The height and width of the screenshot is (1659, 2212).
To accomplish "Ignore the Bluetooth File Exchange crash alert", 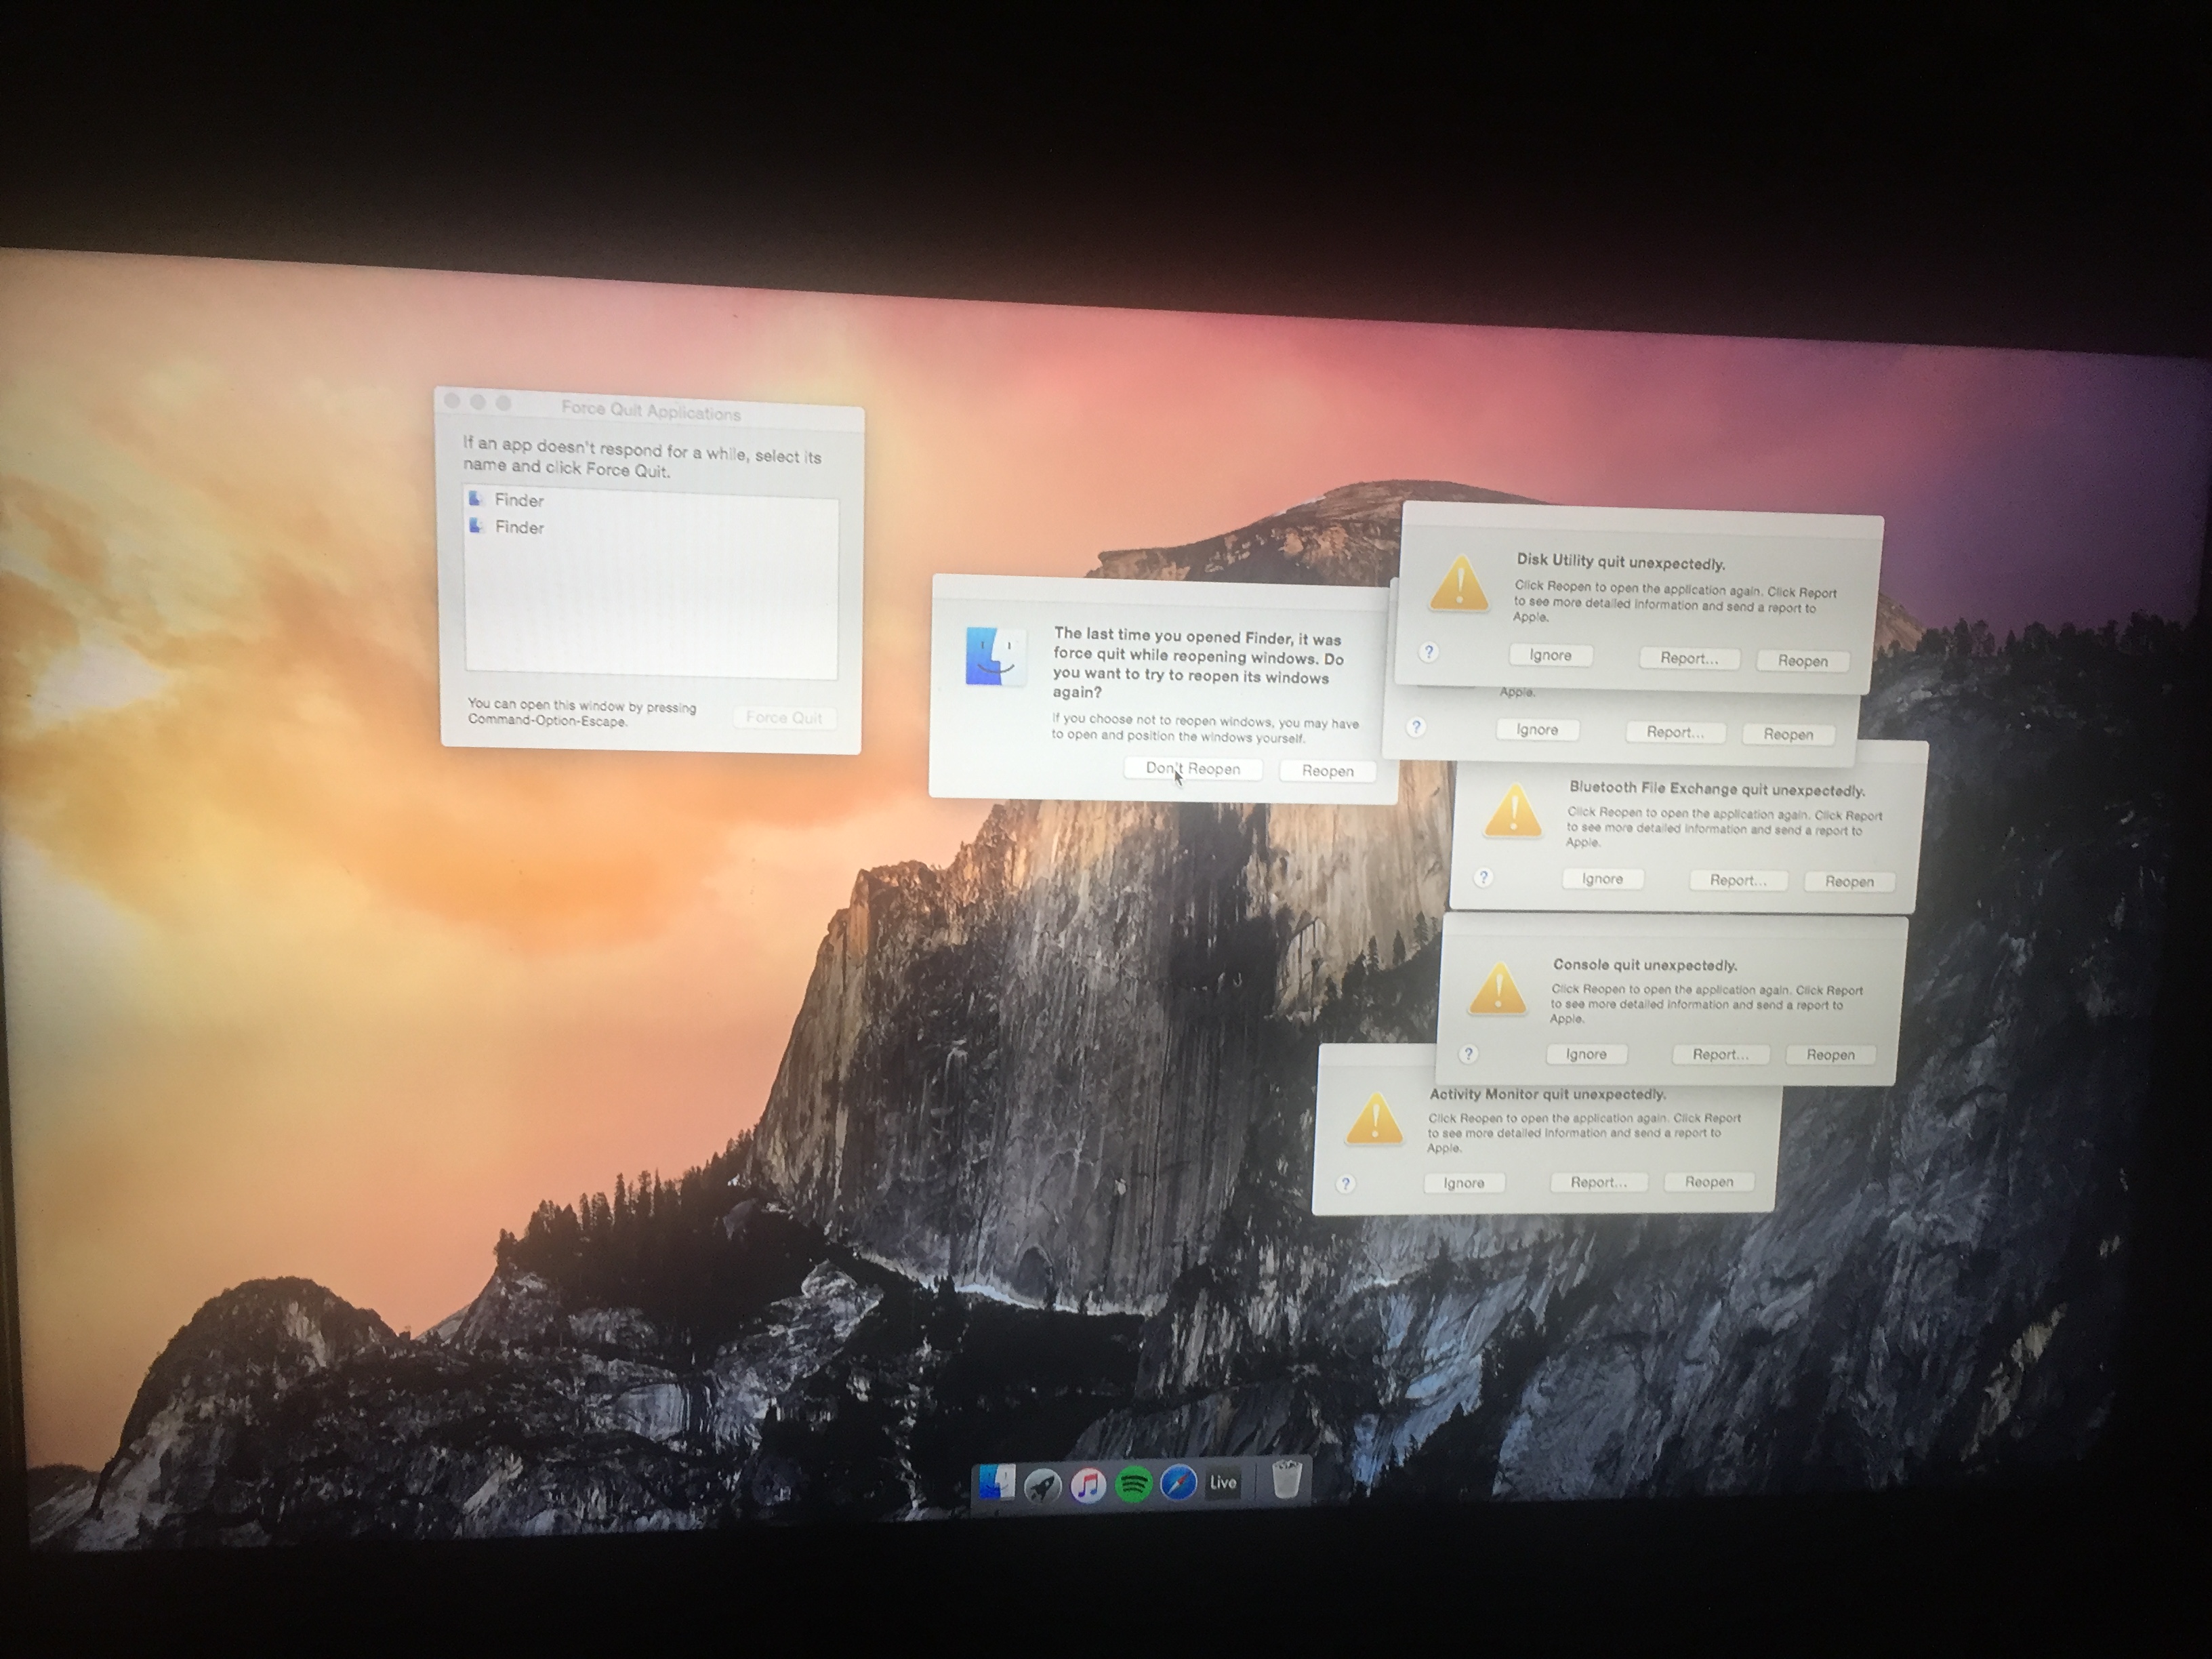I will coord(1602,878).
